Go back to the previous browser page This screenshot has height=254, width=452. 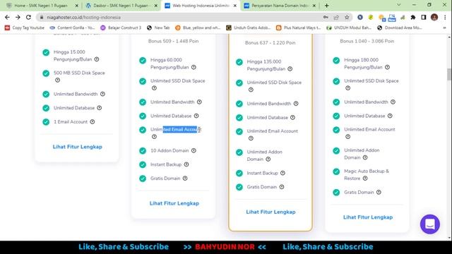(x=7, y=17)
